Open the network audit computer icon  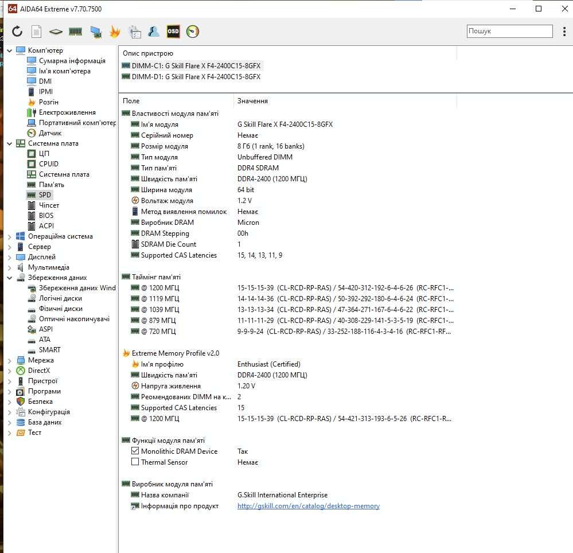pos(96,32)
